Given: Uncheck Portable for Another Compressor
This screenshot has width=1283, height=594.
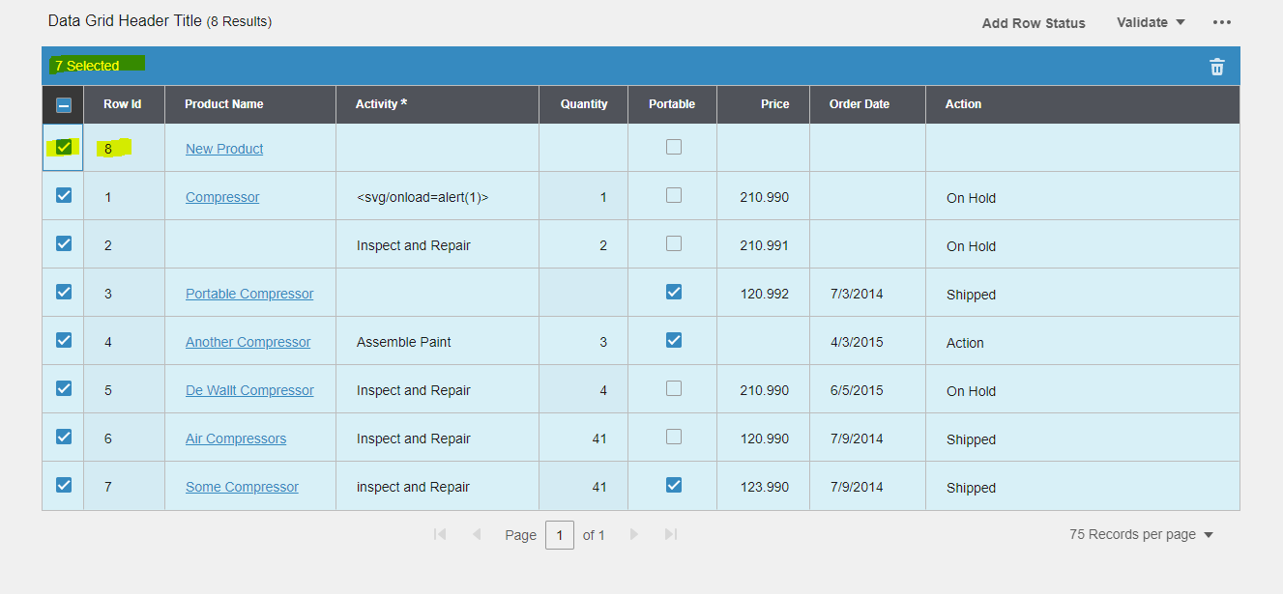Looking at the screenshot, I should click(x=674, y=340).
